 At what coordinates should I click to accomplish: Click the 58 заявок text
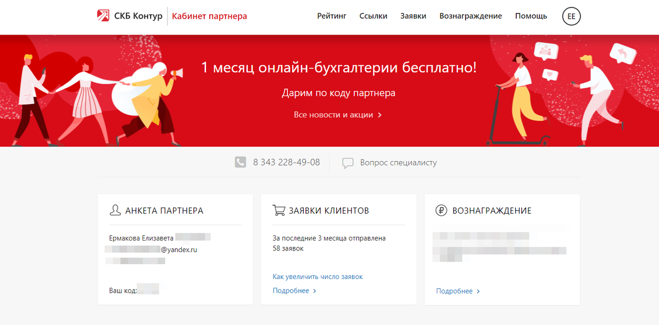point(288,248)
